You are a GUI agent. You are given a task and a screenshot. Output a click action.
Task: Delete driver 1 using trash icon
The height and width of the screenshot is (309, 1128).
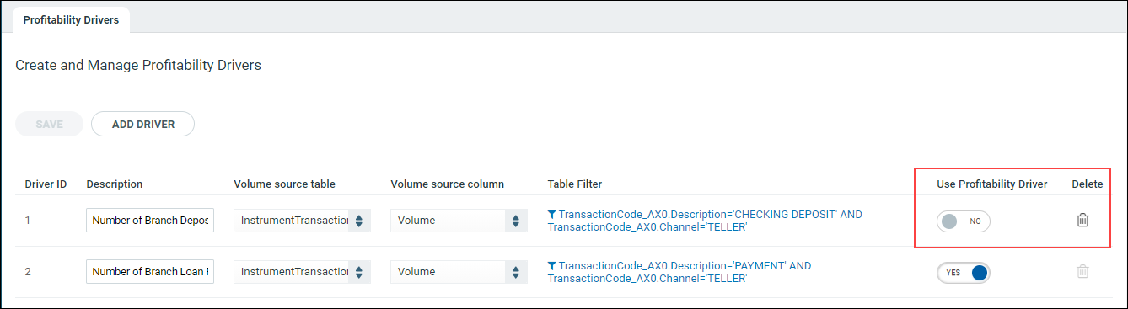tap(1082, 220)
